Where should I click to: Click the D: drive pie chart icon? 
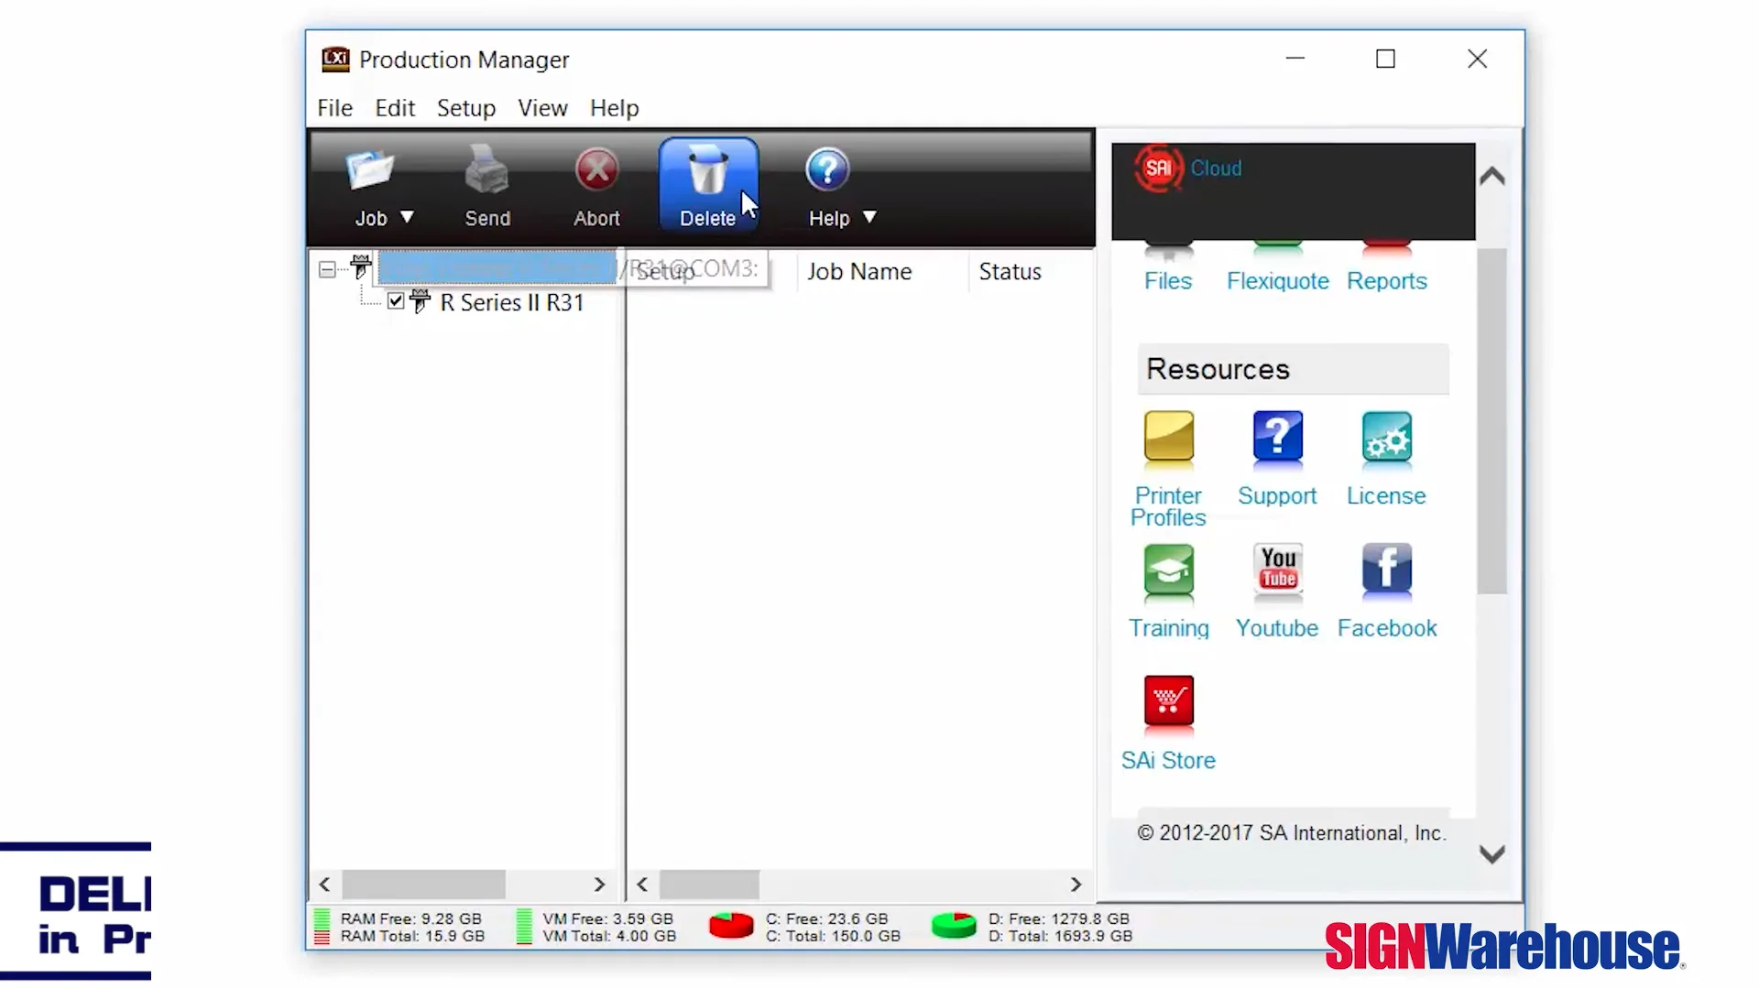[954, 926]
